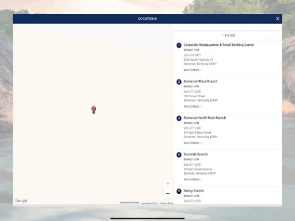
Task: Zoom in the map with plus button
Action: coord(168,183)
